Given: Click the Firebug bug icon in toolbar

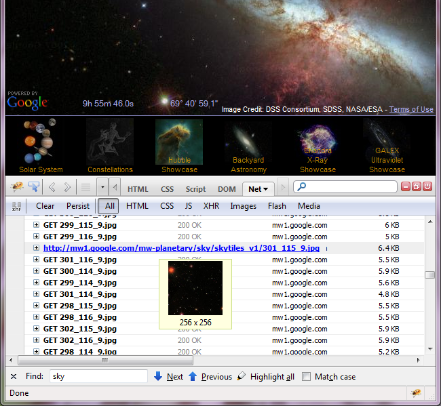Looking at the screenshot, I should pyautogui.click(x=18, y=186).
